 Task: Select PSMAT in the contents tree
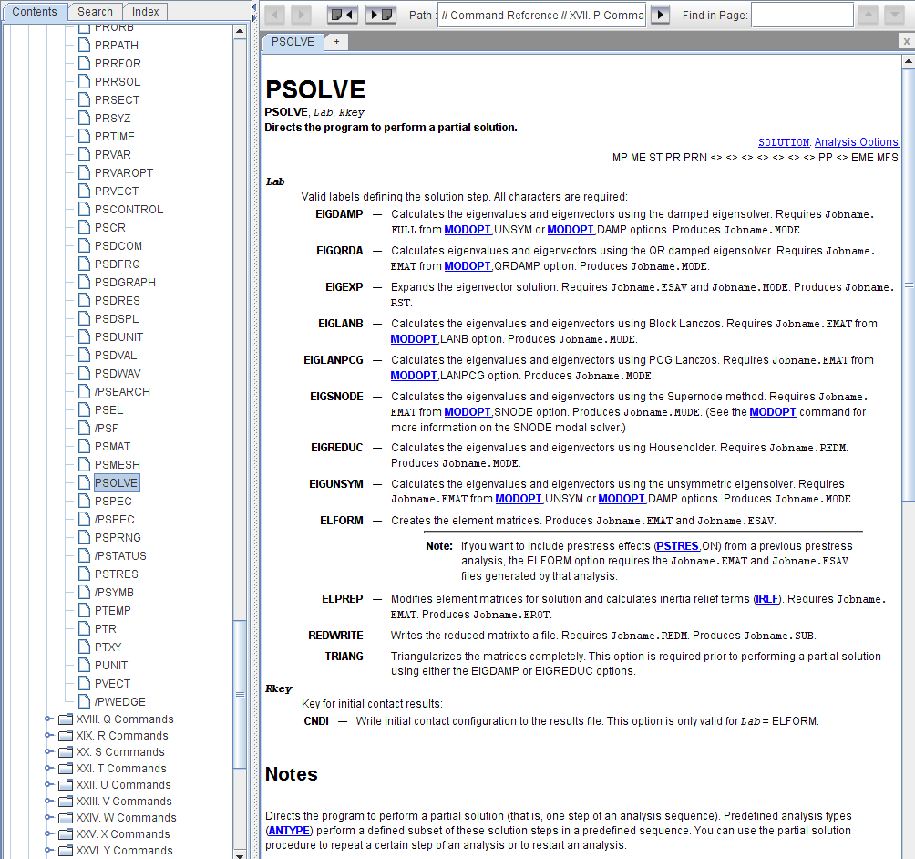pyautogui.click(x=113, y=446)
